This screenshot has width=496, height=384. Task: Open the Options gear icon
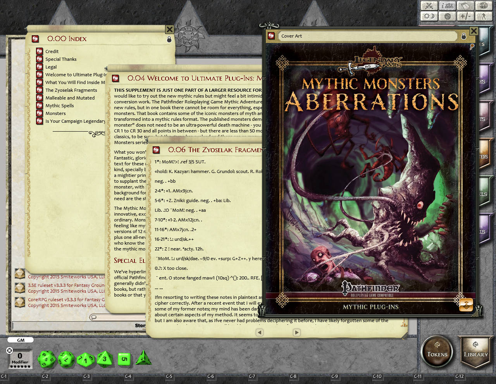click(x=447, y=16)
